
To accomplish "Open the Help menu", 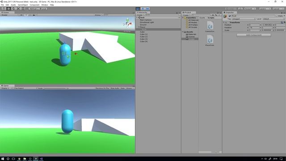I will (x=52, y=5).
